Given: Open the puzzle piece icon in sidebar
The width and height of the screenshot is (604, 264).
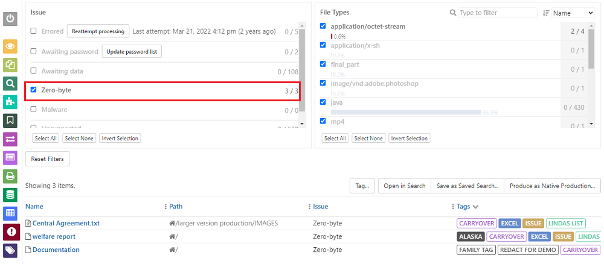Looking at the screenshot, I should pos(10,102).
